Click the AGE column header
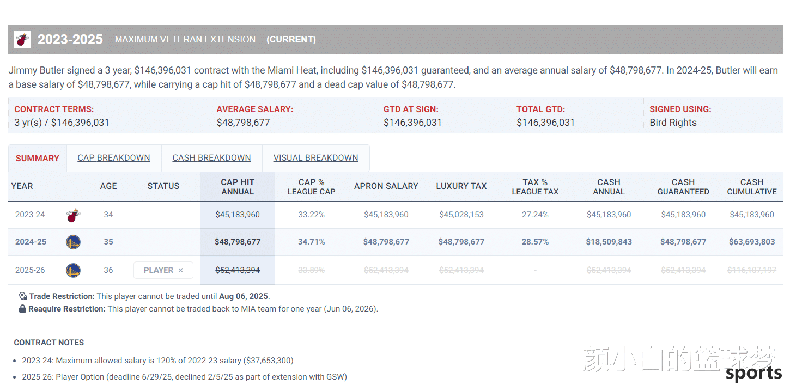Screen dimensions: 790x390 pyautogui.click(x=108, y=186)
